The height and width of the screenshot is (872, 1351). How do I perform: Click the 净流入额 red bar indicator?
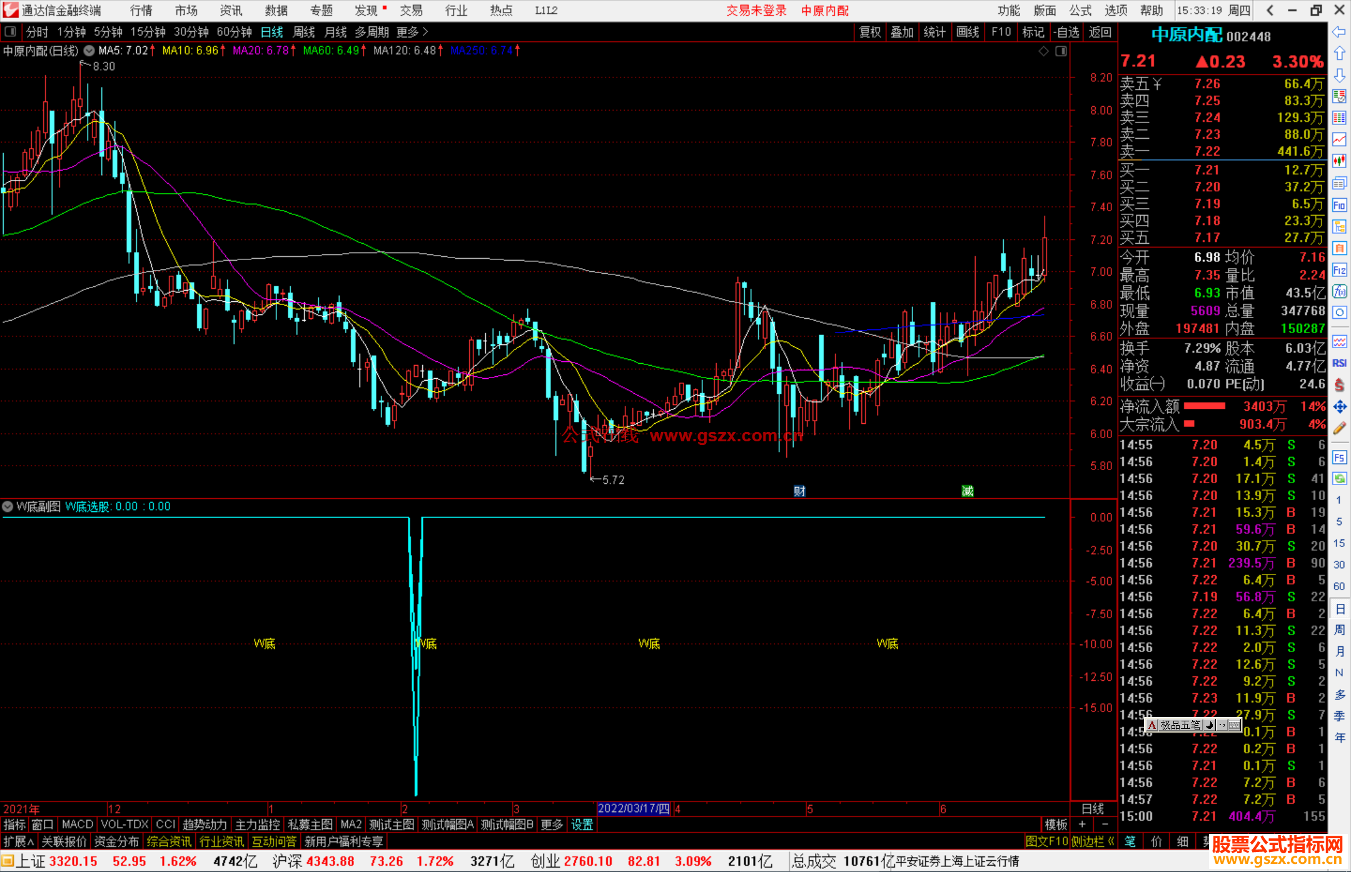click(1205, 406)
